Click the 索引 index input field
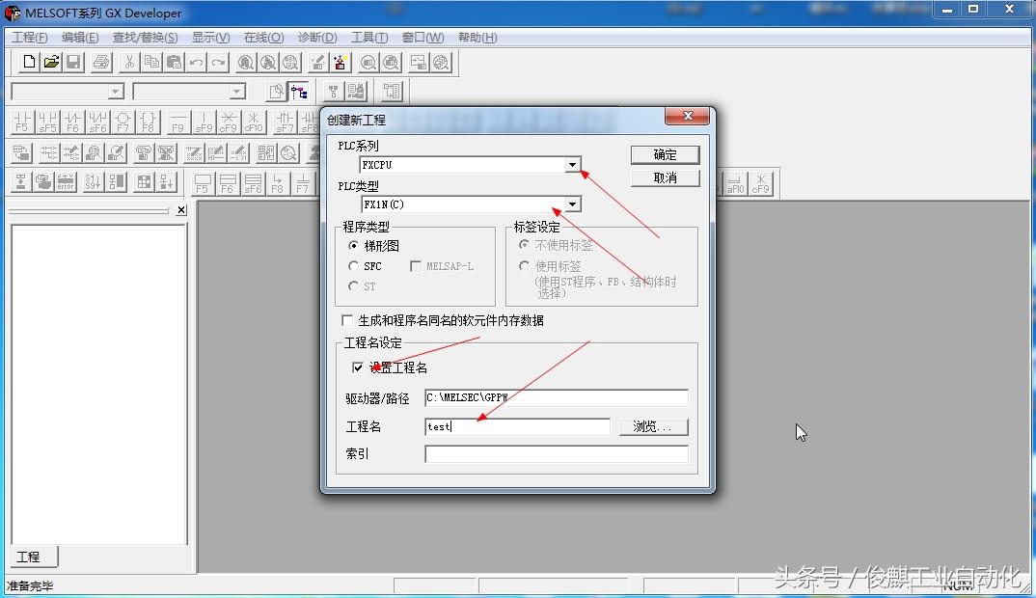The image size is (1036, 598). (x=557, y=454)
